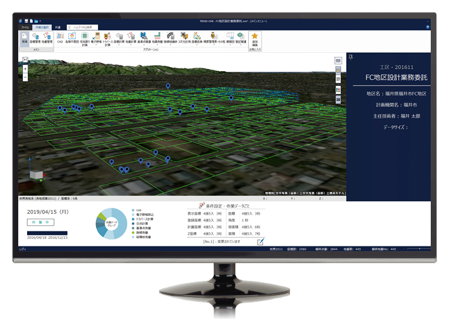The height and width of the screenshot is (331, 449).
Task: Click the topmost blue map pin marker
Action: pos(168,86)
